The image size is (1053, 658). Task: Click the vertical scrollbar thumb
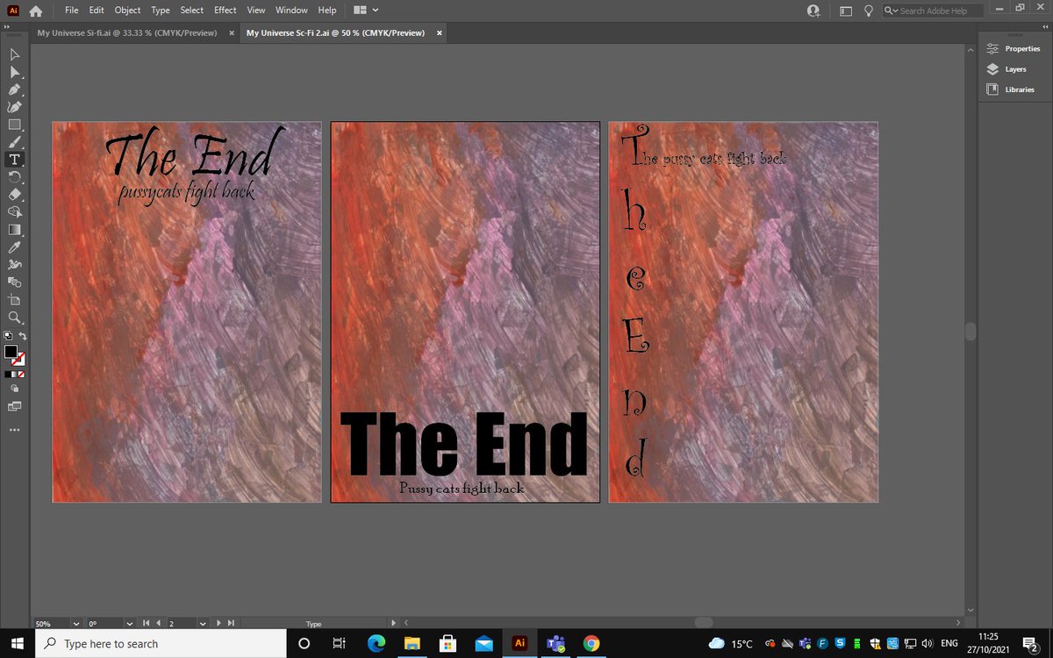970,332
